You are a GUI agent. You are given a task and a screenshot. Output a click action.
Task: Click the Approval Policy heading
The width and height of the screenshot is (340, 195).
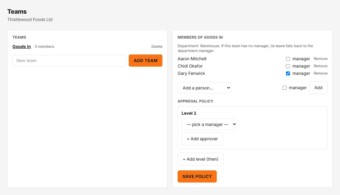pos(195,101)
